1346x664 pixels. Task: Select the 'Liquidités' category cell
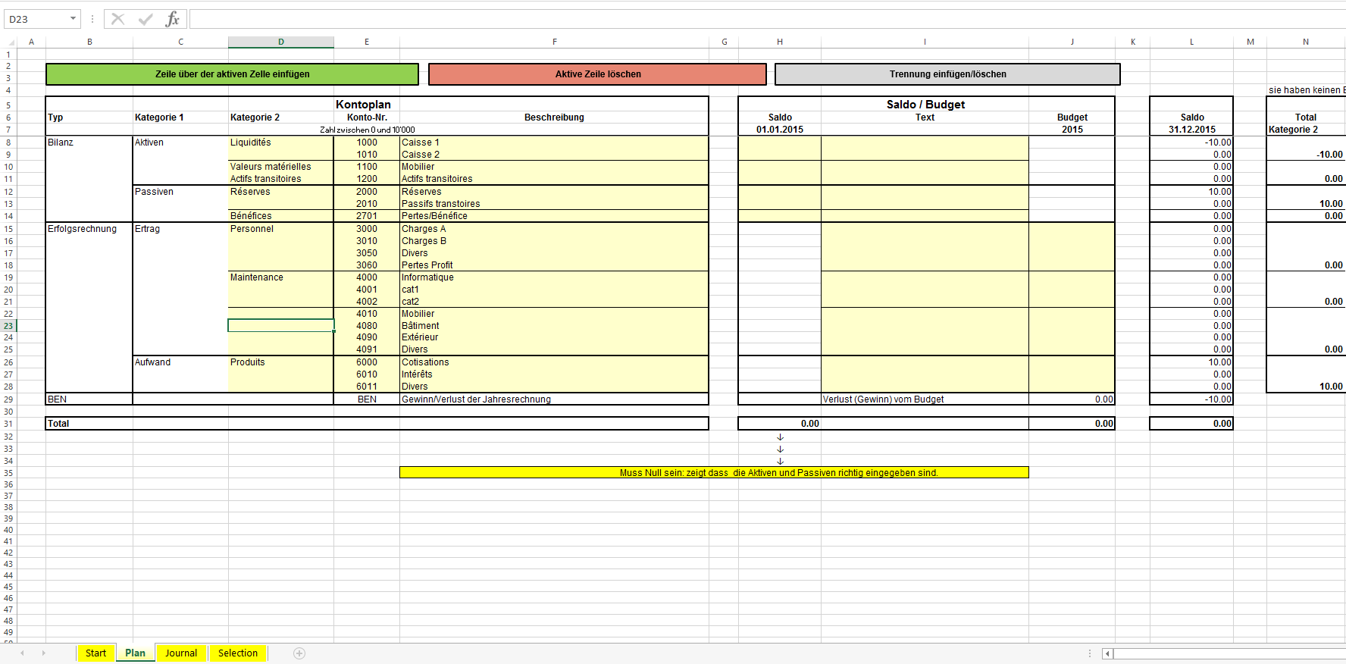(x=281, y=143)
